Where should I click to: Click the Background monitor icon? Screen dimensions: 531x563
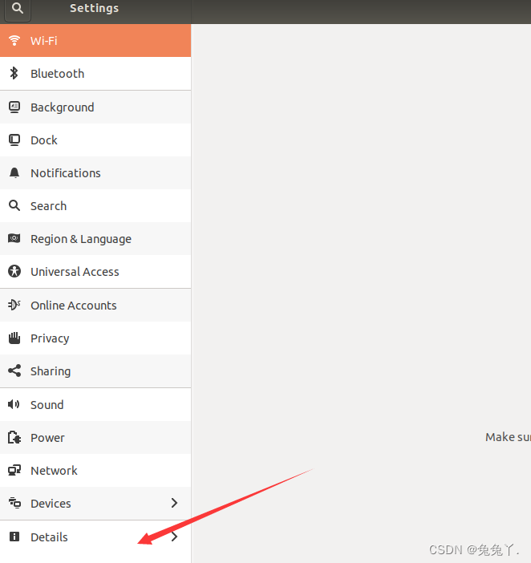click(x=14, y=107)
